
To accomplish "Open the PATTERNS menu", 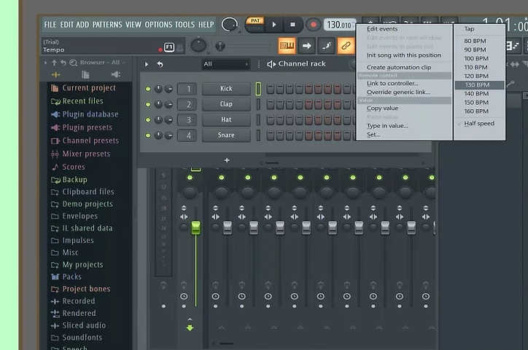I will point(107,25).
